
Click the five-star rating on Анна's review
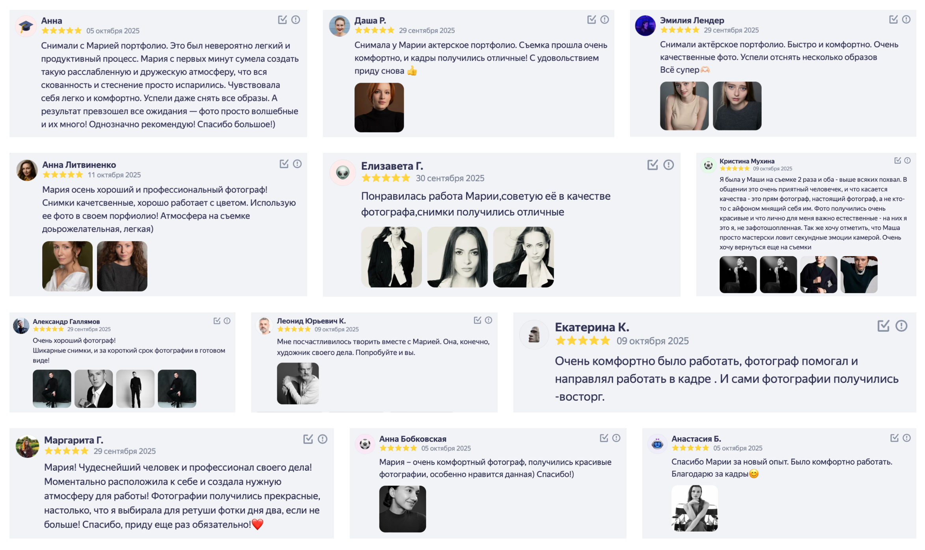(62, 30)
